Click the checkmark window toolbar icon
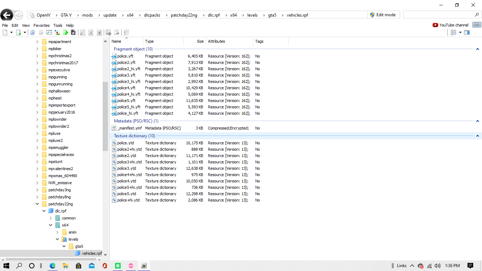 point(49,32)
